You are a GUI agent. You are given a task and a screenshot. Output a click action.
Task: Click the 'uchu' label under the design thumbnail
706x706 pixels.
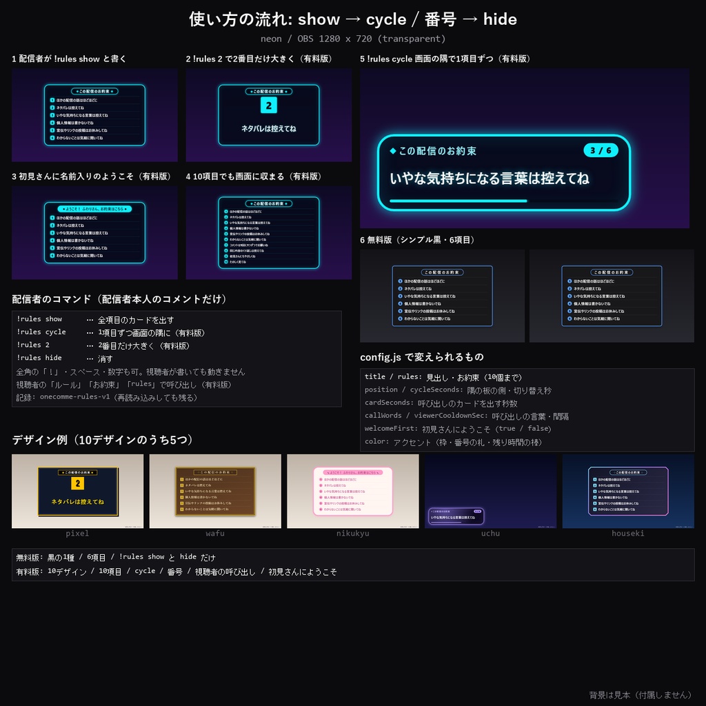point(491,533)
